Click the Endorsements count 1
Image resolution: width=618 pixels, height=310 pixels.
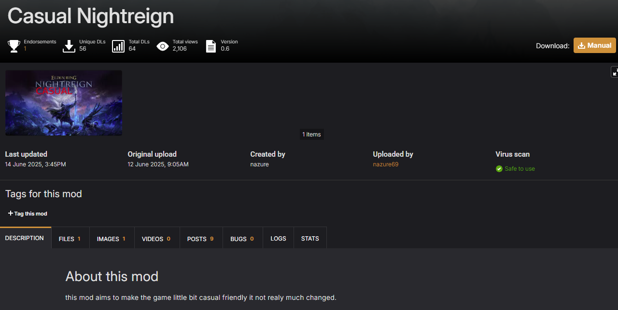(25, 49)
